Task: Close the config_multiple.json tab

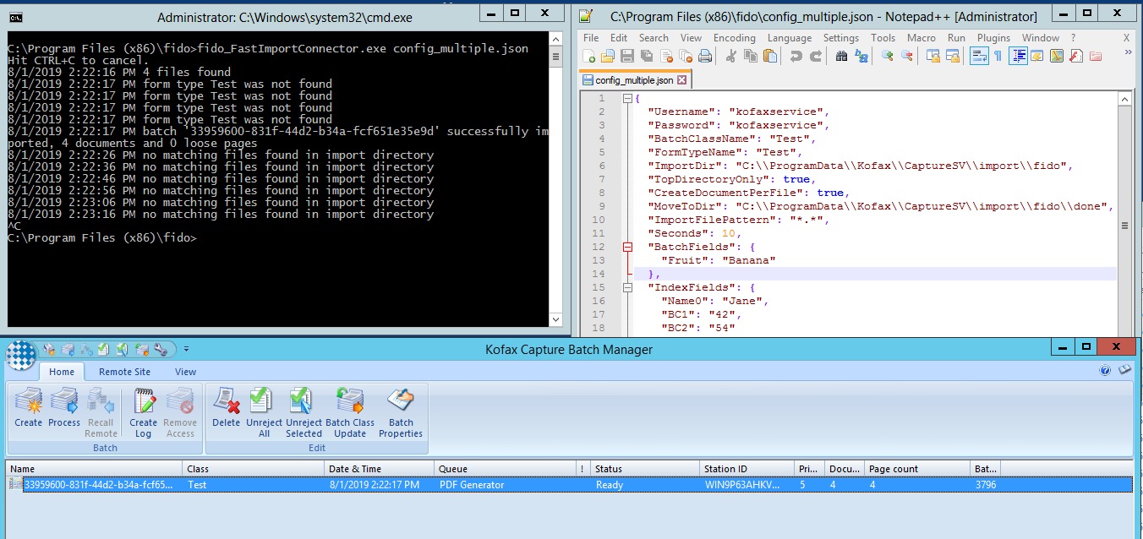Action: coord(682,80)
